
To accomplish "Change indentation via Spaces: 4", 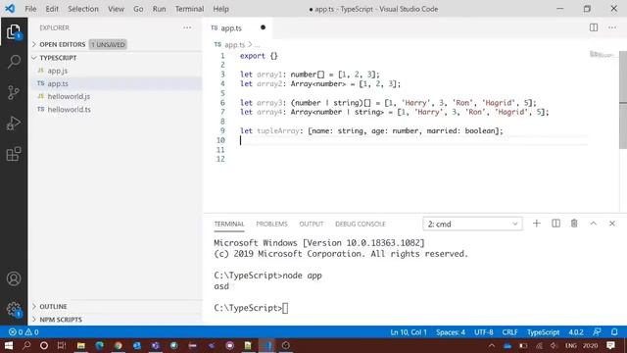I will (x=451, y=332).
